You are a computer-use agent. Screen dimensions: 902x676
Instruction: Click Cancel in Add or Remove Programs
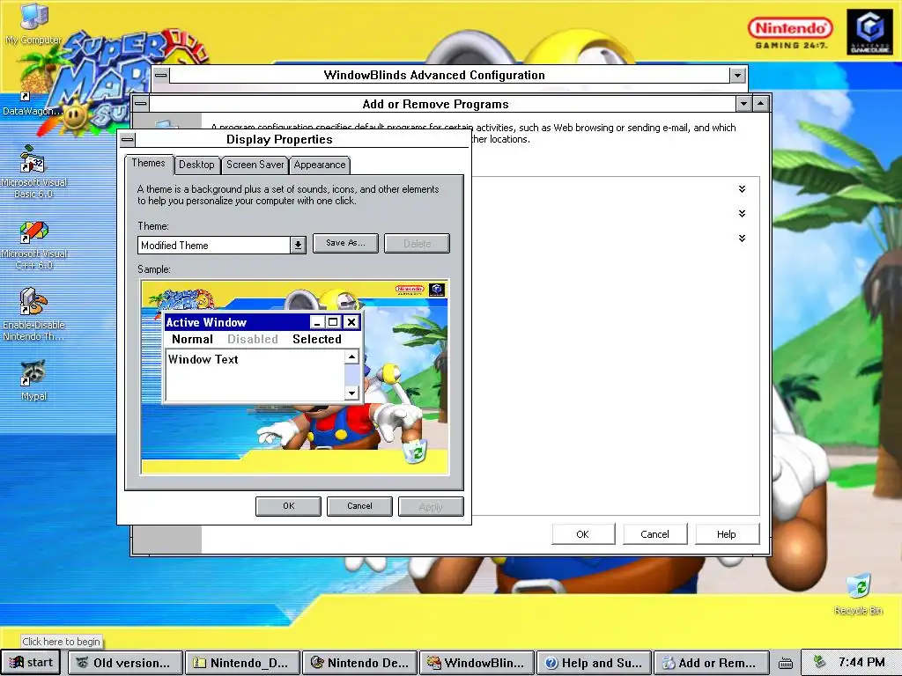(654, 534)
